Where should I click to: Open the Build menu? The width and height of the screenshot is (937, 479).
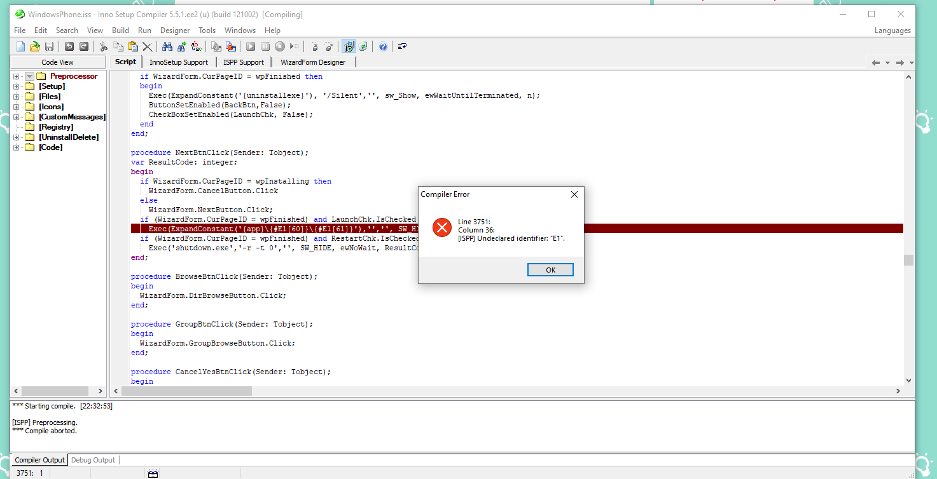pyautogui.click(x=120, y=30)
